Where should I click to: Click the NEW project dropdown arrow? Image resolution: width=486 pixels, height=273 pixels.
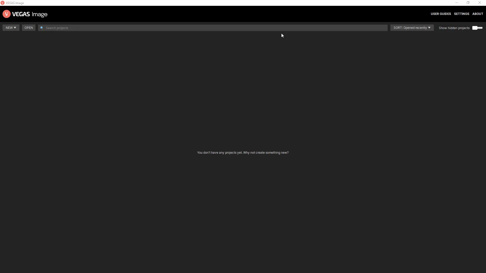(x=15, y=28)
